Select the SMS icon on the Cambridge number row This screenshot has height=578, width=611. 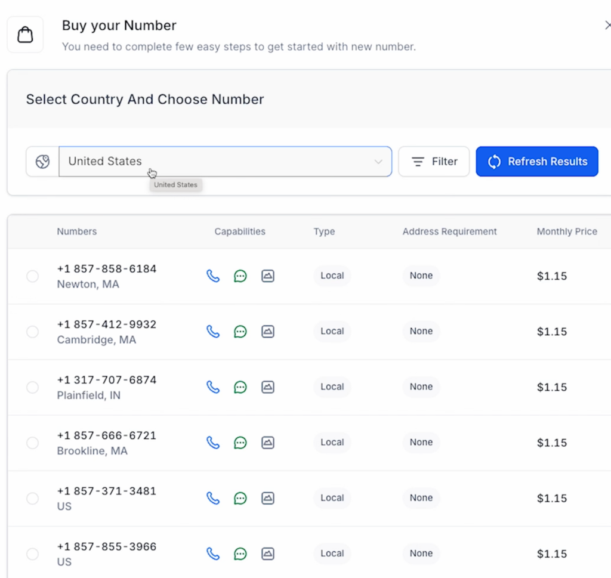coord(240,332)
